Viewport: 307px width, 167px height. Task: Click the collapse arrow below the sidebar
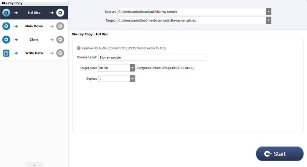click(34, 164)
